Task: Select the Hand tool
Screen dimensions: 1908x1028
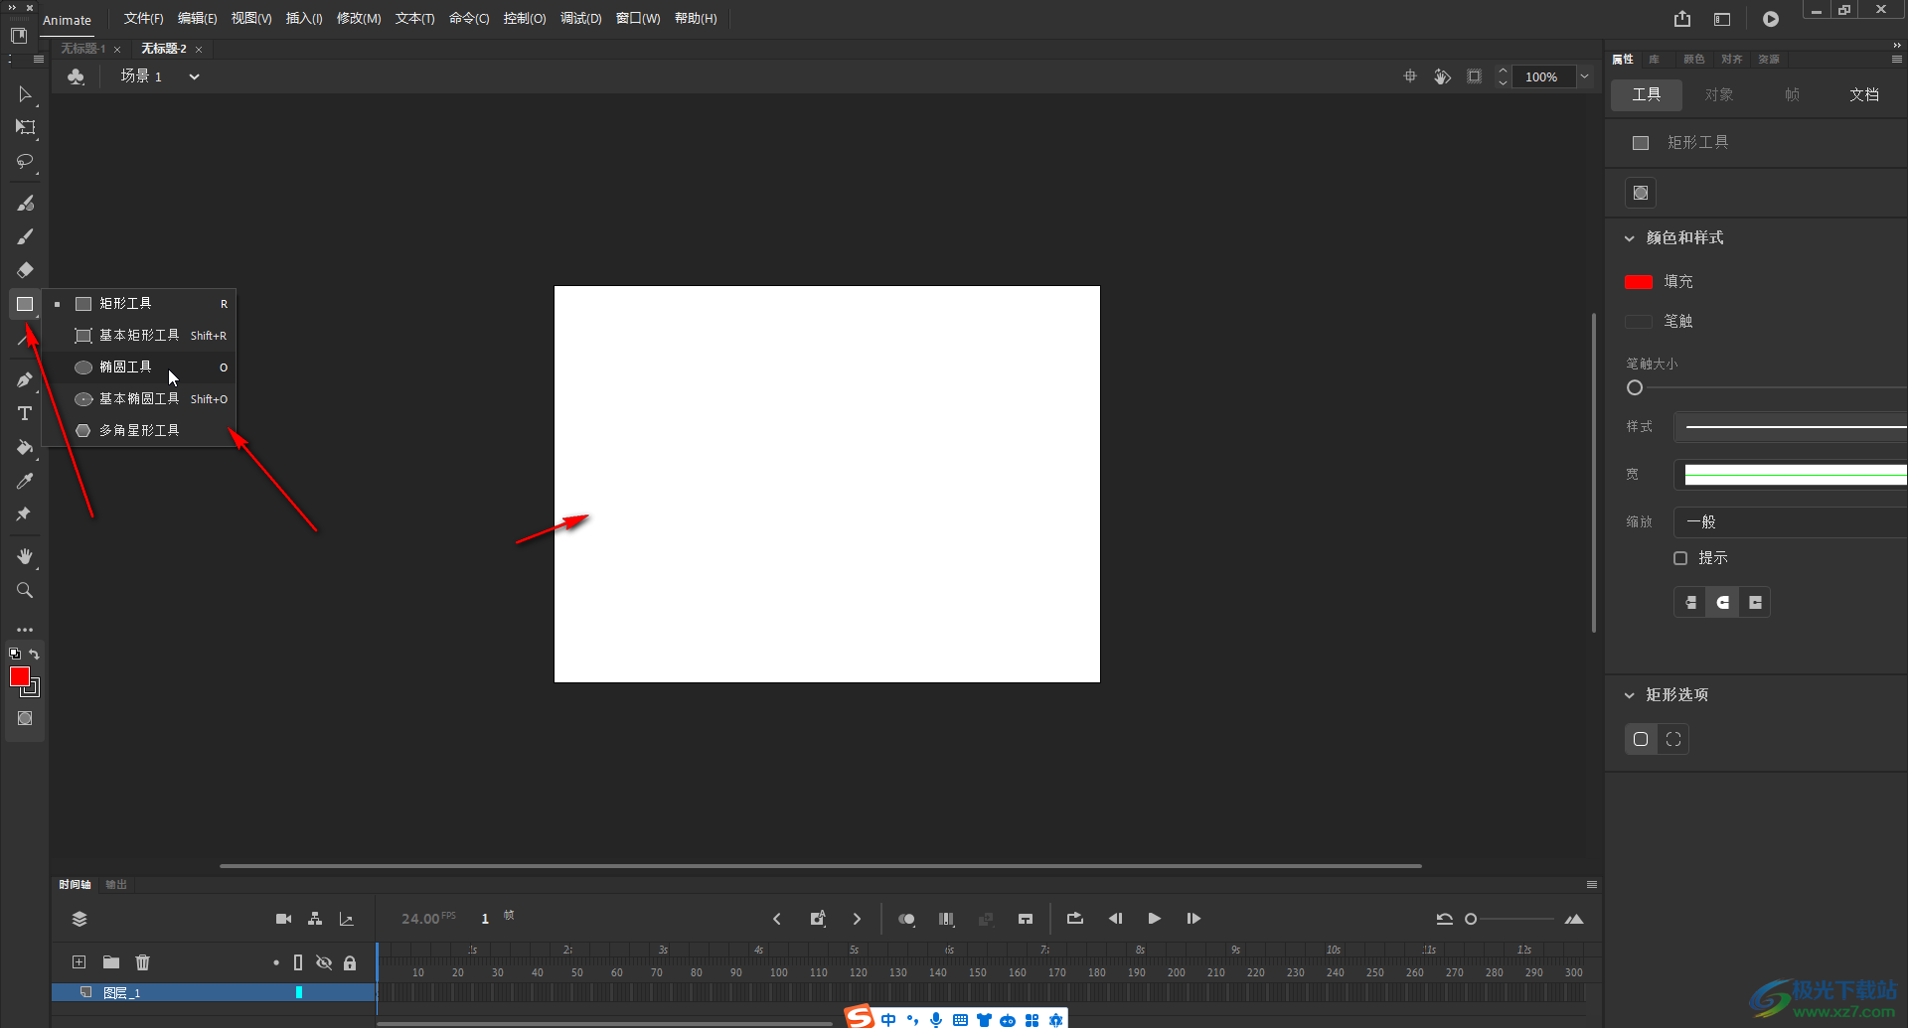Action: (x=25, y=556)
